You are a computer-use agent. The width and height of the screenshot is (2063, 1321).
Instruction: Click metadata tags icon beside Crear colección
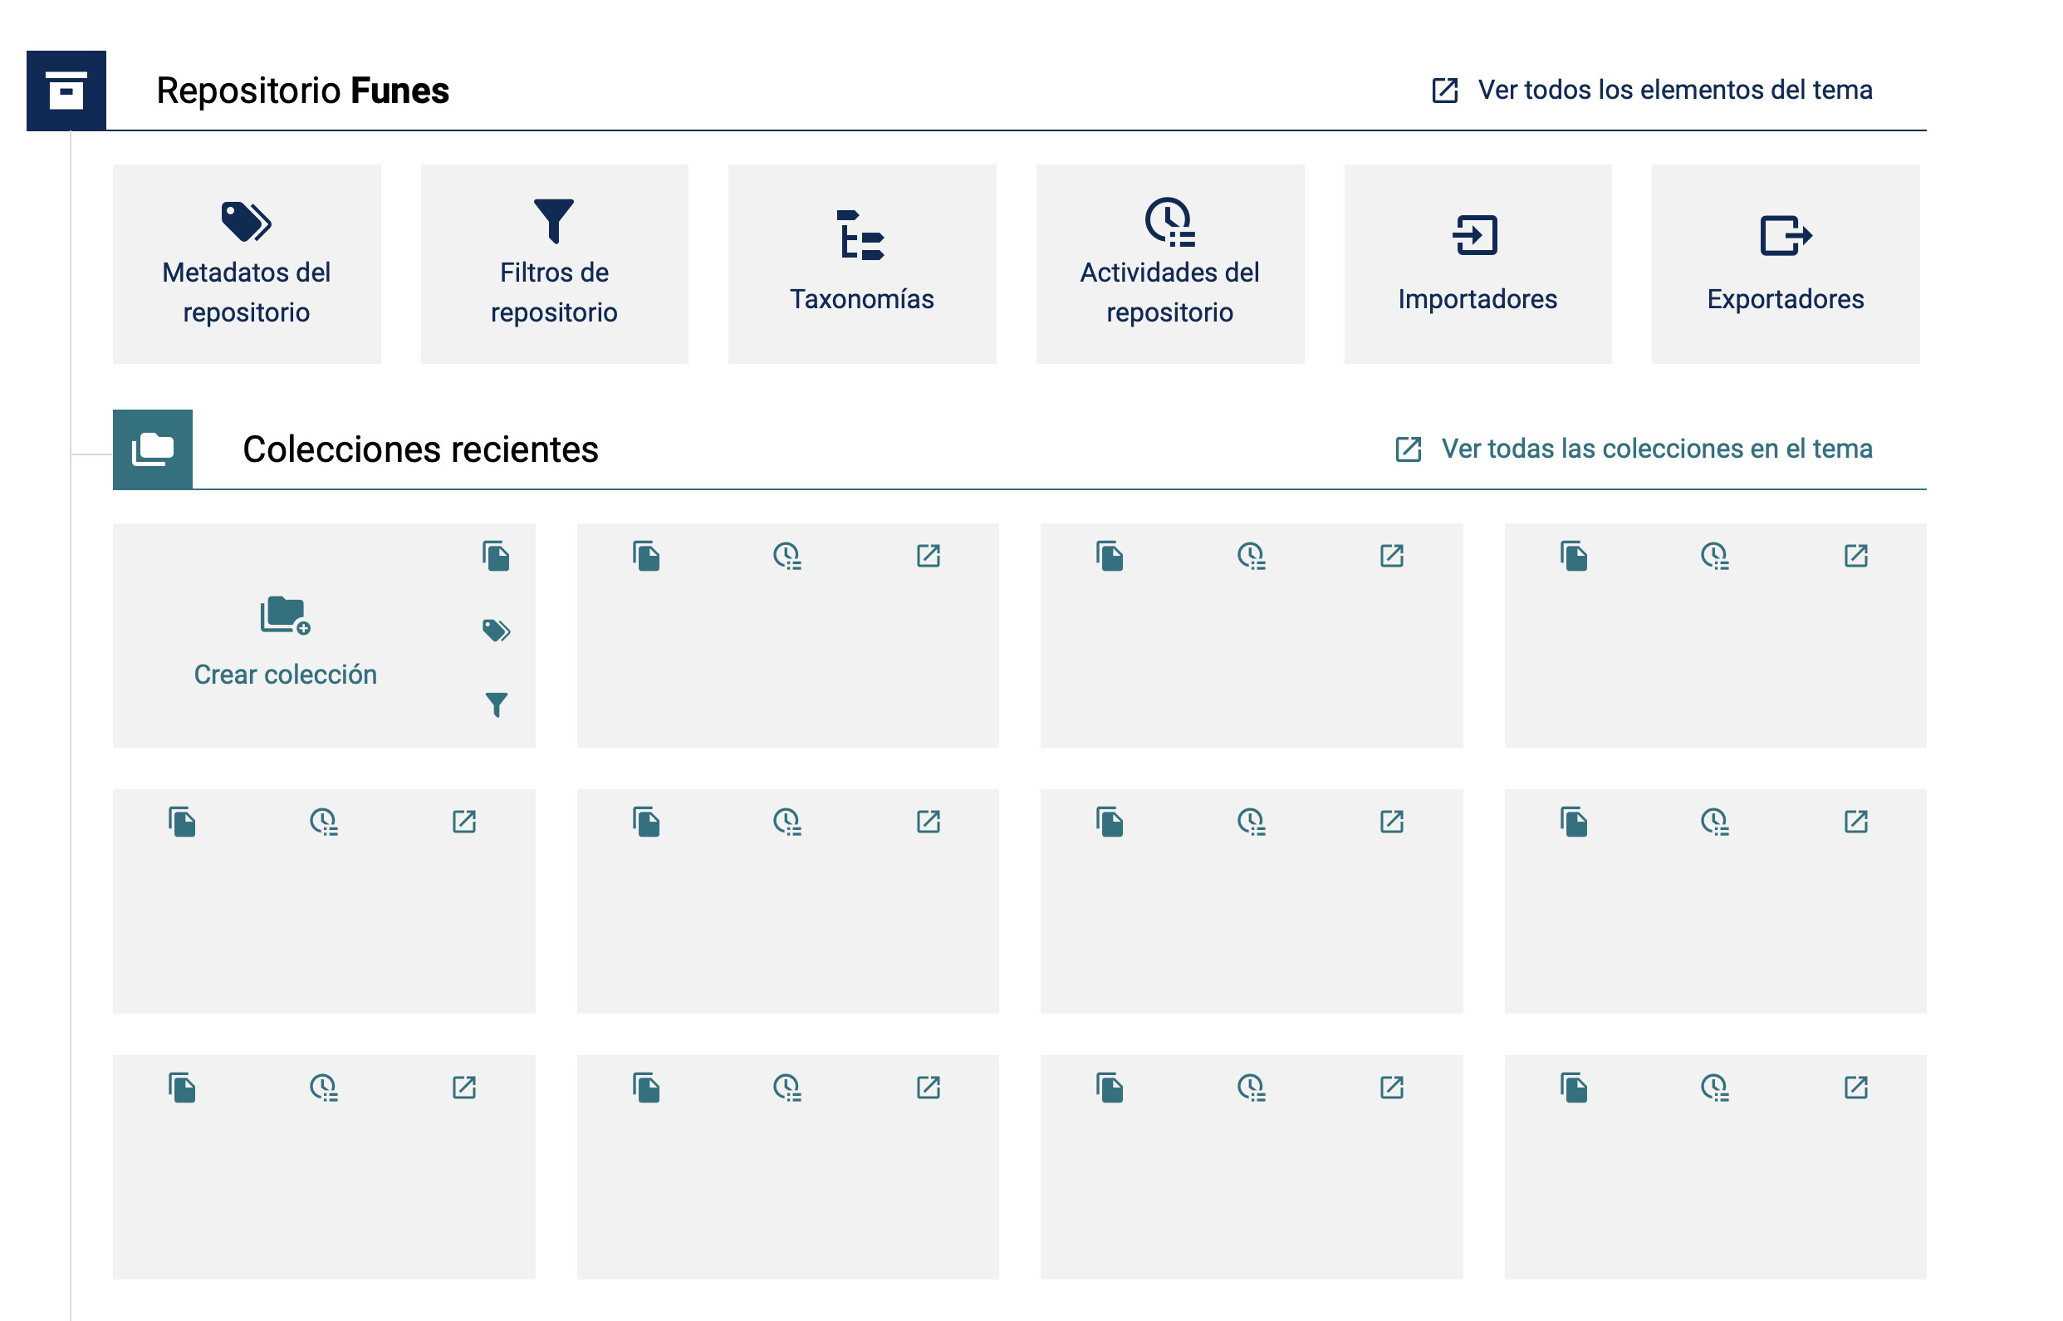point(497,631)
